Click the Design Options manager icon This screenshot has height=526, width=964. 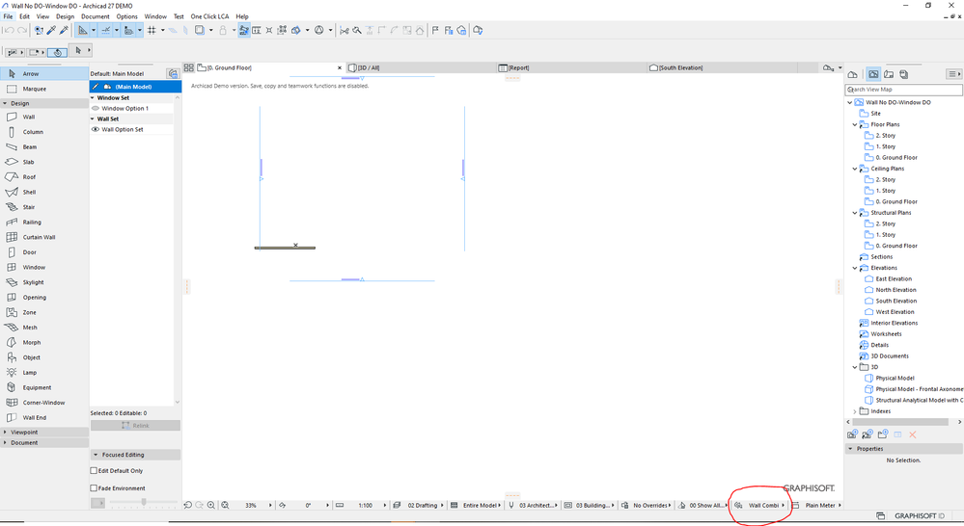(x=173, y=73)
